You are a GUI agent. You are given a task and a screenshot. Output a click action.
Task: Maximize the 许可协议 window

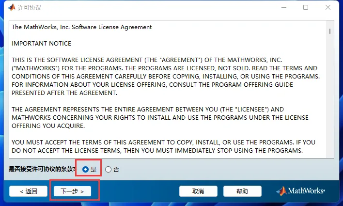tap(306, 7)
